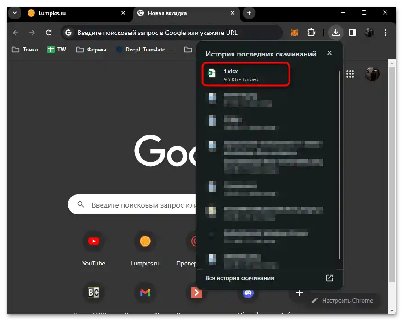
Task: Open the Google apps grid
Action: 350,74
